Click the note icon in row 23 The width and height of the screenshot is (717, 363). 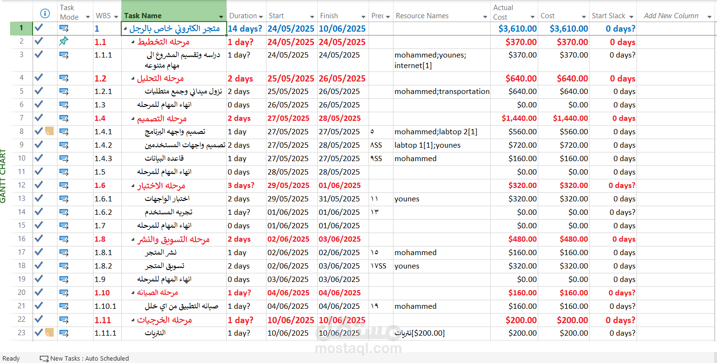coord(49,332)
